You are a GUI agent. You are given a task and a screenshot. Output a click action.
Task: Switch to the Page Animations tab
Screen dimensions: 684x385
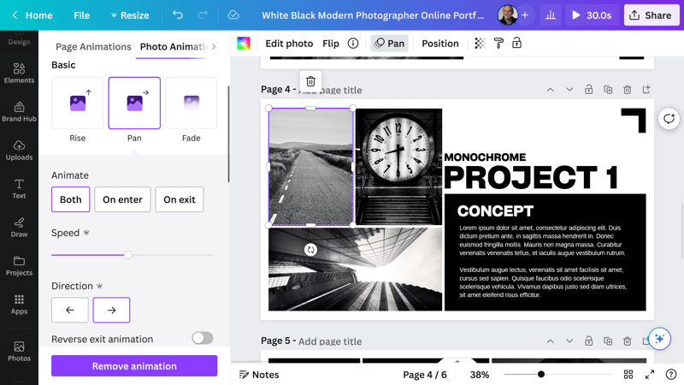pyautogui.click(x=93, y=46)
